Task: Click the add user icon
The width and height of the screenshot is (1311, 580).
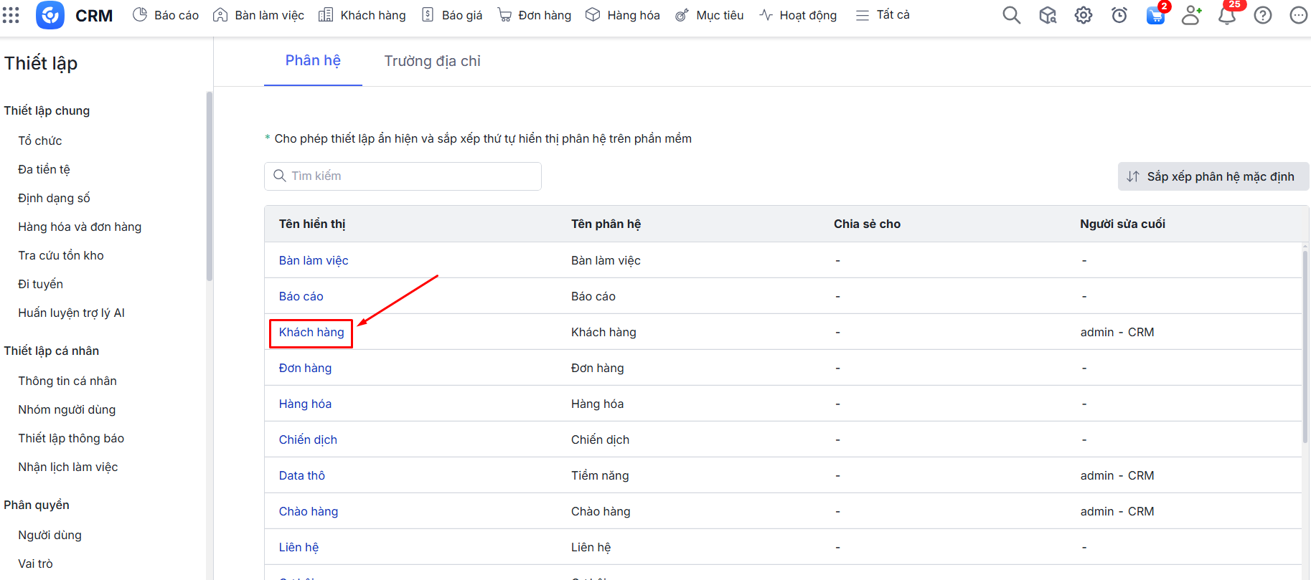Action: [x=1190, y=15]
